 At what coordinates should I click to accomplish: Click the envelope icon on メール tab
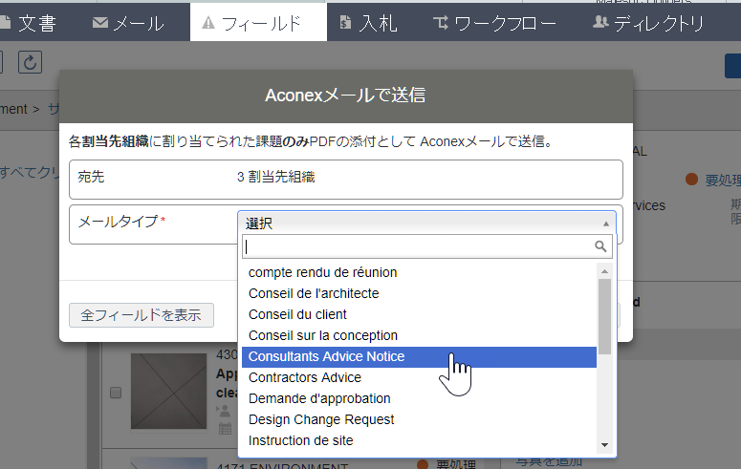[x=100, y=23]
